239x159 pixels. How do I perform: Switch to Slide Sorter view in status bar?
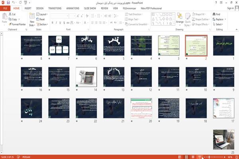tap(186, 157)
